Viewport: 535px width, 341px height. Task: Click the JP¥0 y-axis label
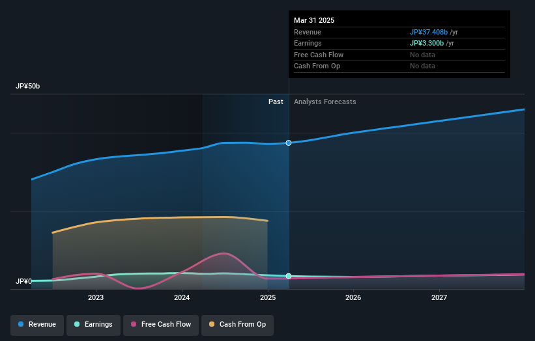click(x=23, y=281)
